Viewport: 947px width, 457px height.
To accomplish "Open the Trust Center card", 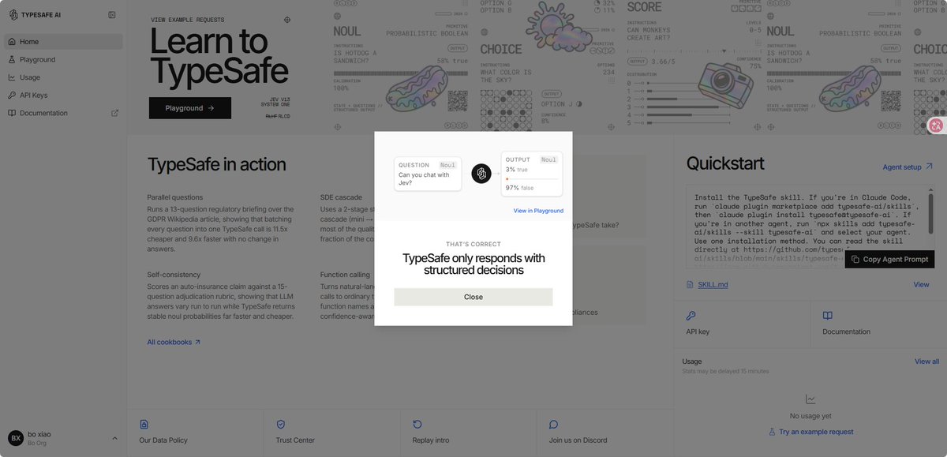I will pyautogui.click(x=331, y=431).
